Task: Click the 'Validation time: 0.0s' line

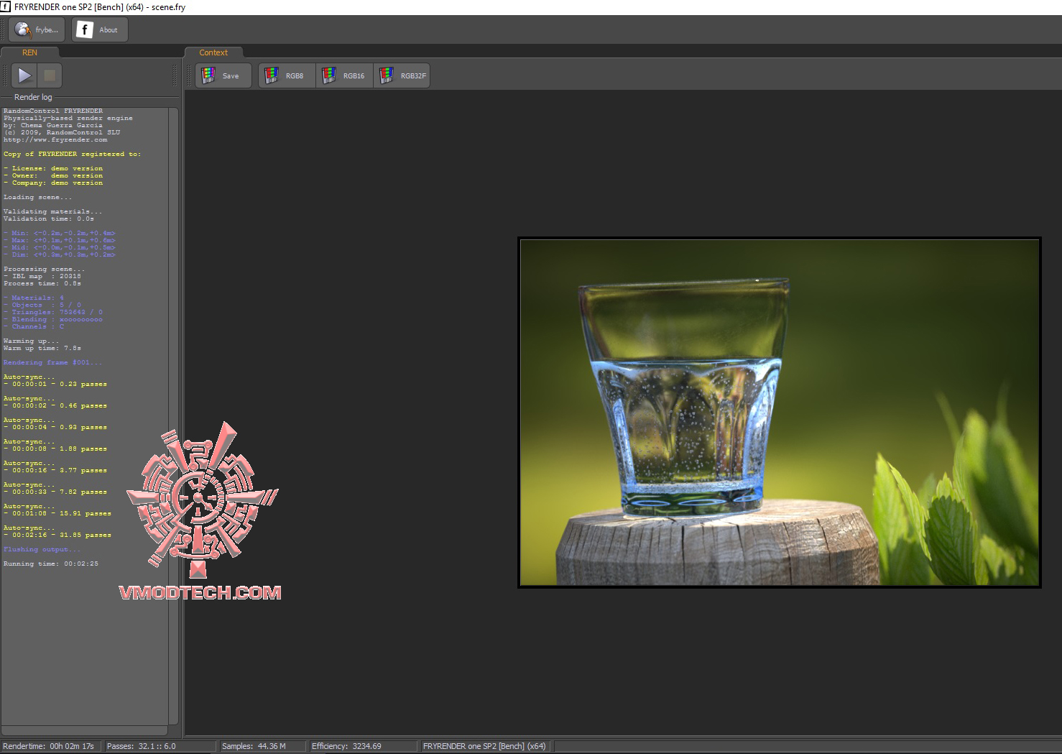Action: (x=48, y=219)
